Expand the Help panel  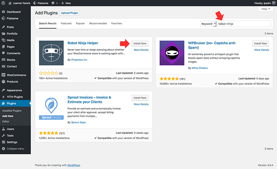coord(265,9)
